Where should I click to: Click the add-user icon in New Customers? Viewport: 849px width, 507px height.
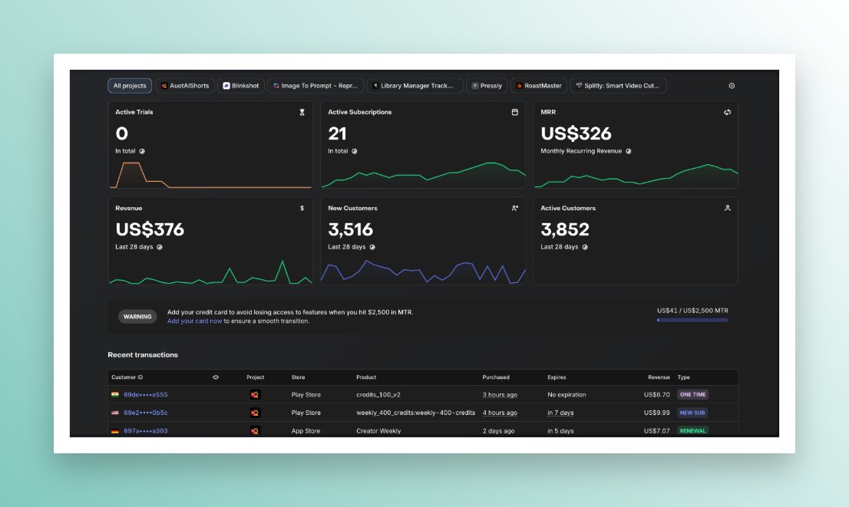[x=515, y=209]
